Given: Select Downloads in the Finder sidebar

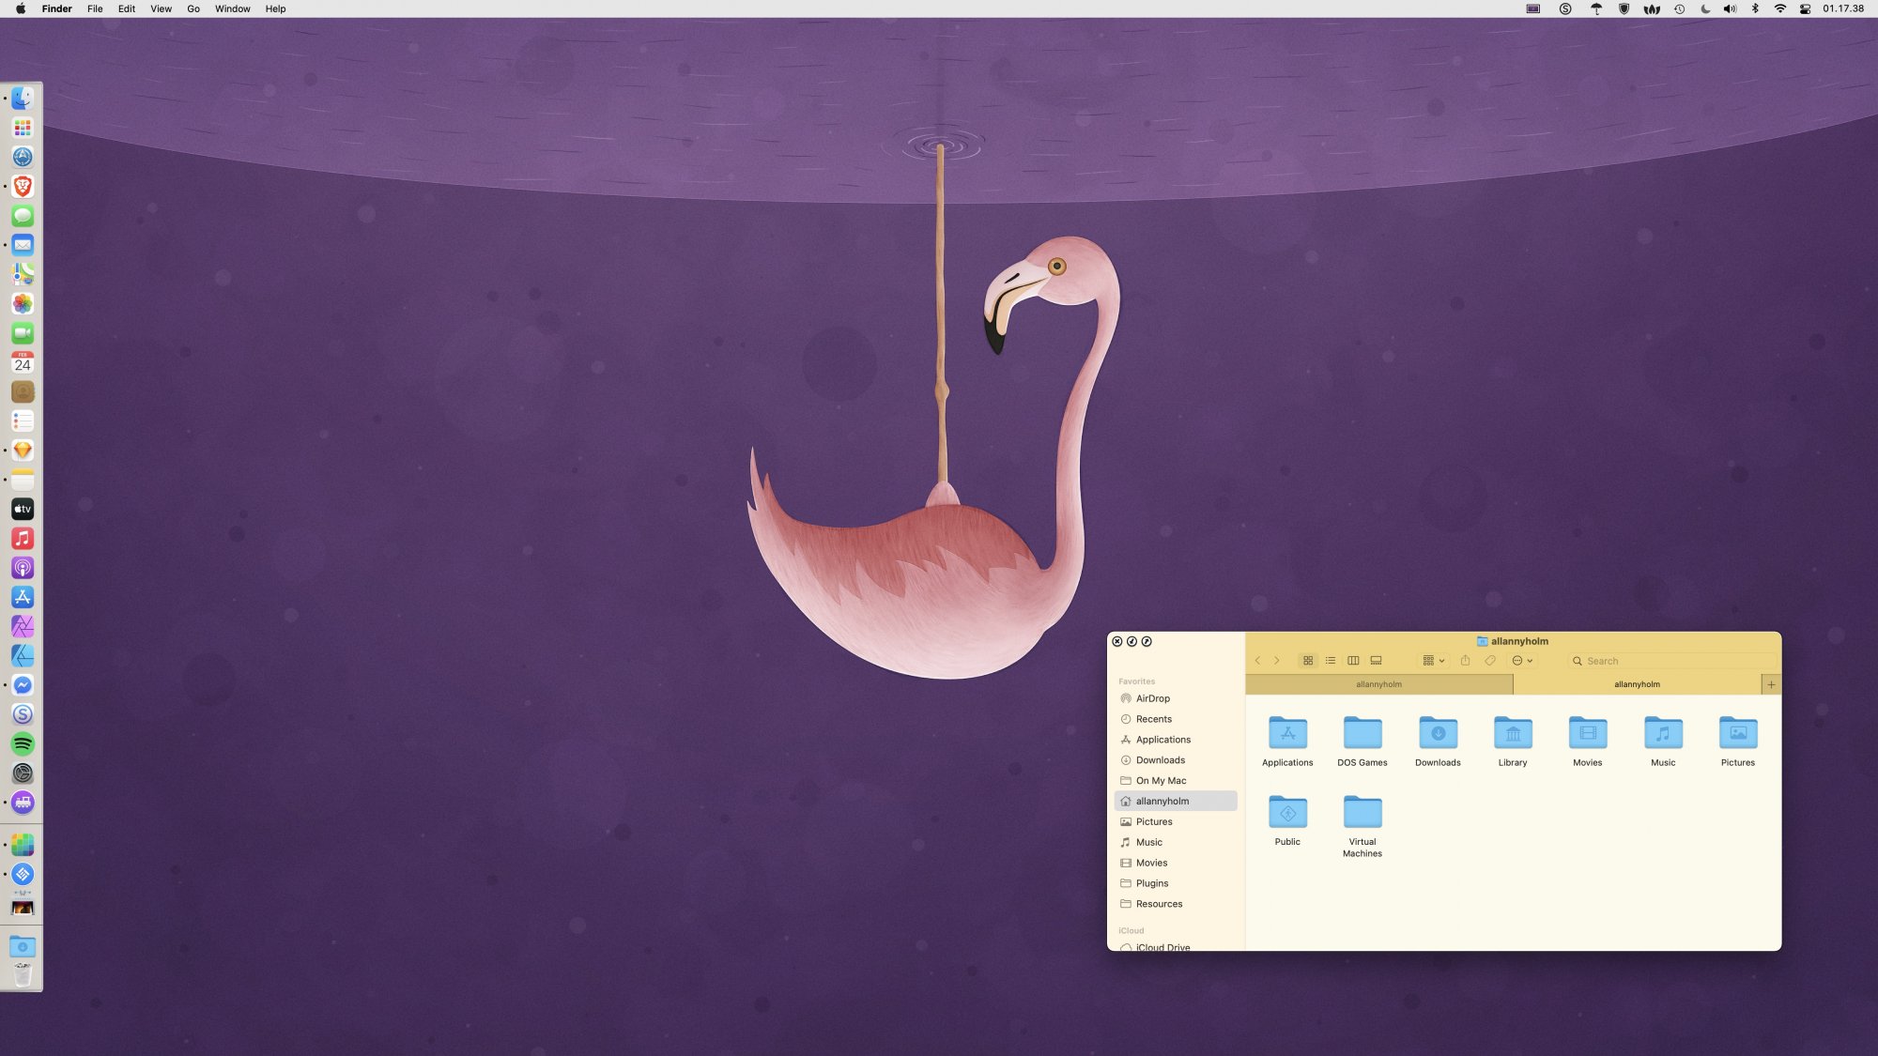Looking at the screenshot, I should coord(1176,760).
